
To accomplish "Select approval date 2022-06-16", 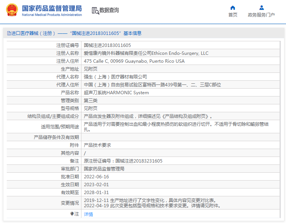I will pyautogui.click(x=96, y=177).
